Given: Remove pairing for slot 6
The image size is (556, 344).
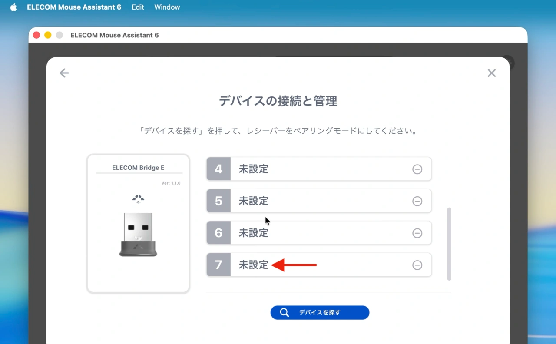Looking at the screenshot, I should (x=417, y=233).
